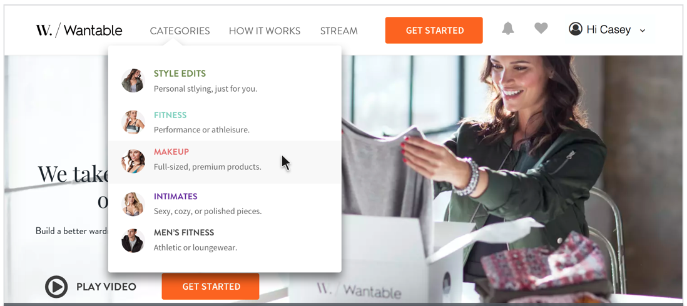Select the Fitness category thumbnail
Image resolution: width=687 pixels, height=306 pixels.
[x=133, y=122]
